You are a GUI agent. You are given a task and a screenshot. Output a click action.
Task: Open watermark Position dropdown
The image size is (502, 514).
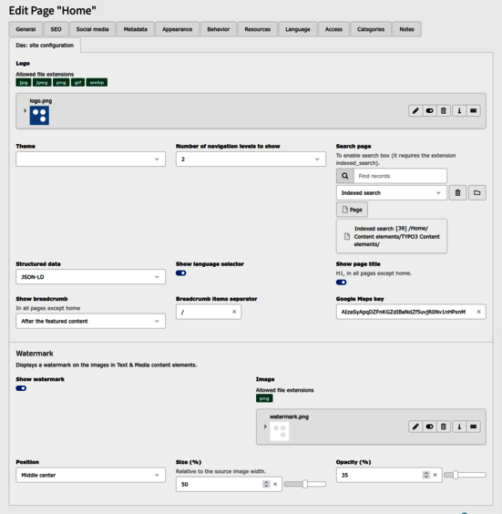(x=91, y=475)
